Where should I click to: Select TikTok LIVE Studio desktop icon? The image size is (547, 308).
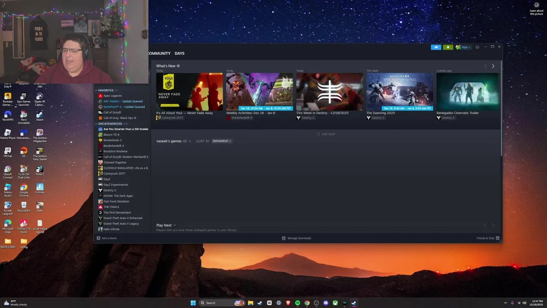coord(24,226)
